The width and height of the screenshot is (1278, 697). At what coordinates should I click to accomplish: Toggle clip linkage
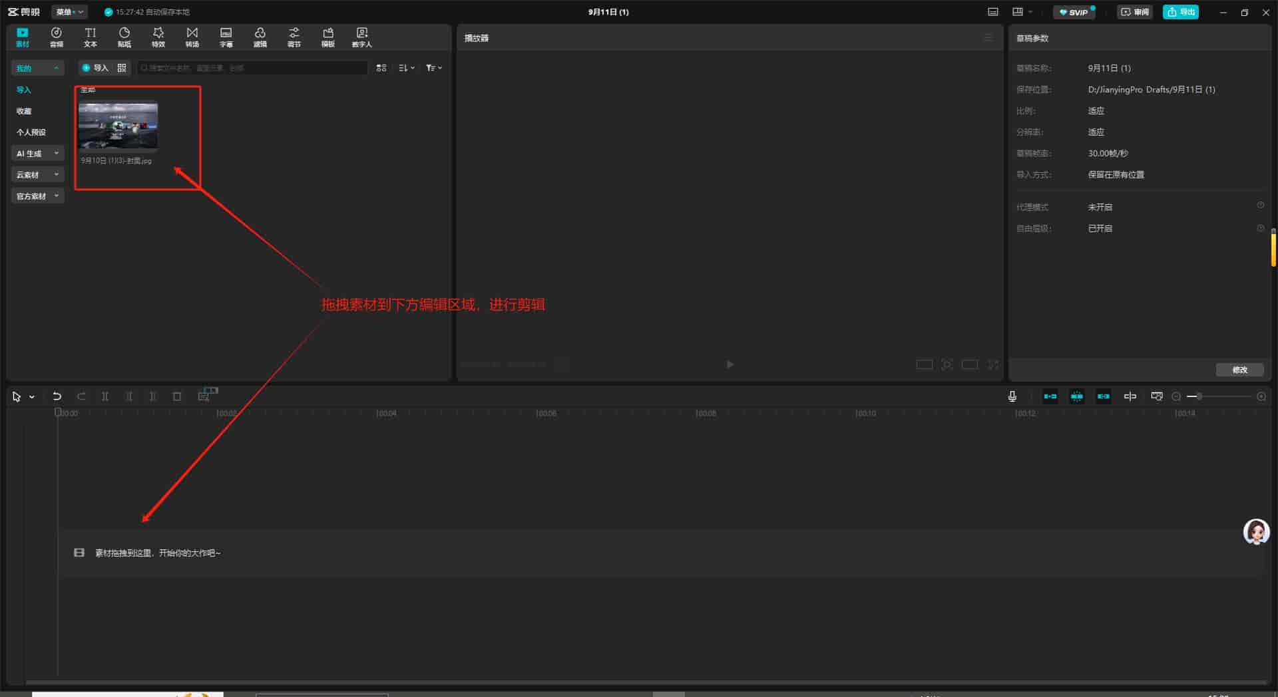[1104, 396]
